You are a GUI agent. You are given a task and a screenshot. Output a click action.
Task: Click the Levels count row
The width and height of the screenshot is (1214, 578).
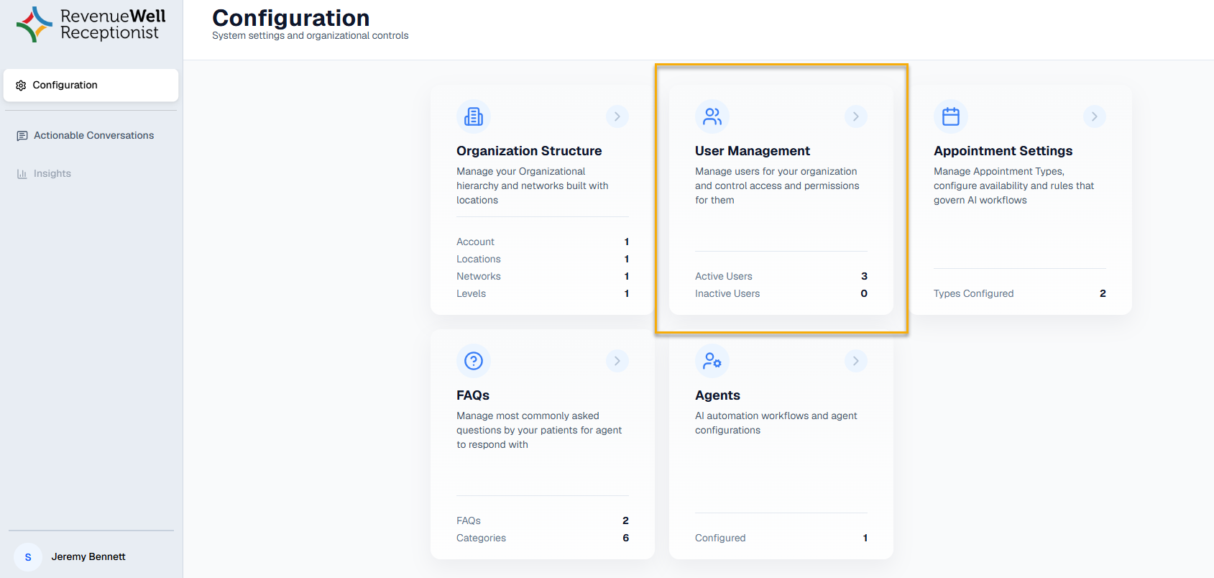coord(543,293)
